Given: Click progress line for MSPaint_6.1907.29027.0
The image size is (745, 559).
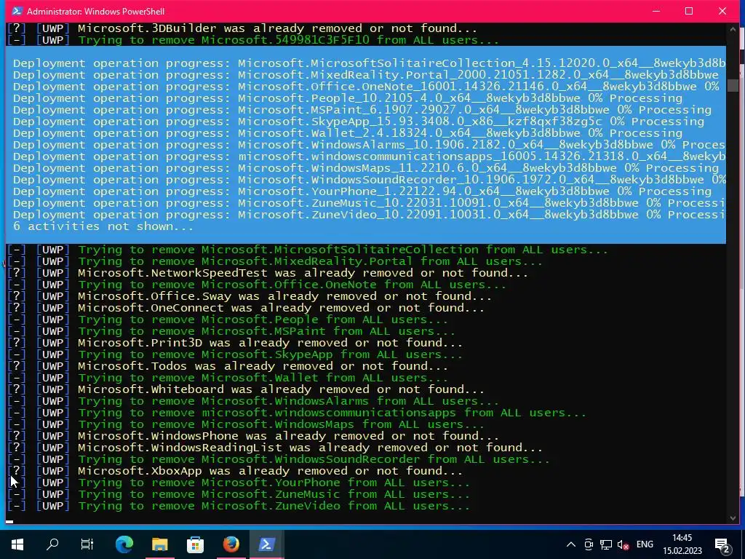Looking at the screenshot, I should pos(362,110).
